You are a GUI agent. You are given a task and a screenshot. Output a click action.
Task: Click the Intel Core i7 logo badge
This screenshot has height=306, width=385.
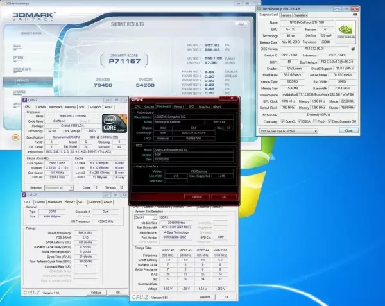(x=114, y=122)
